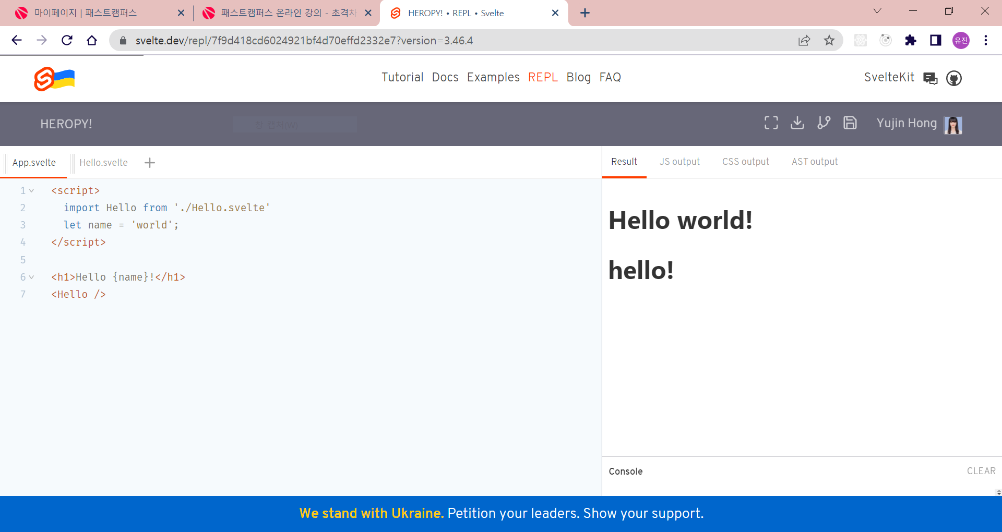The width and height of the screenshot is (1002, 532).
Task: Open the Chrome three-dot menu
Action: [986, 40]
